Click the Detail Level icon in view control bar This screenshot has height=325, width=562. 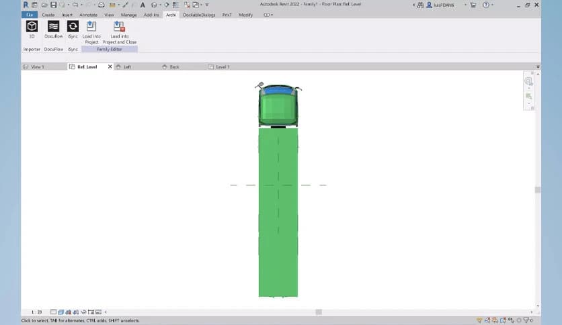click(53, 312)
